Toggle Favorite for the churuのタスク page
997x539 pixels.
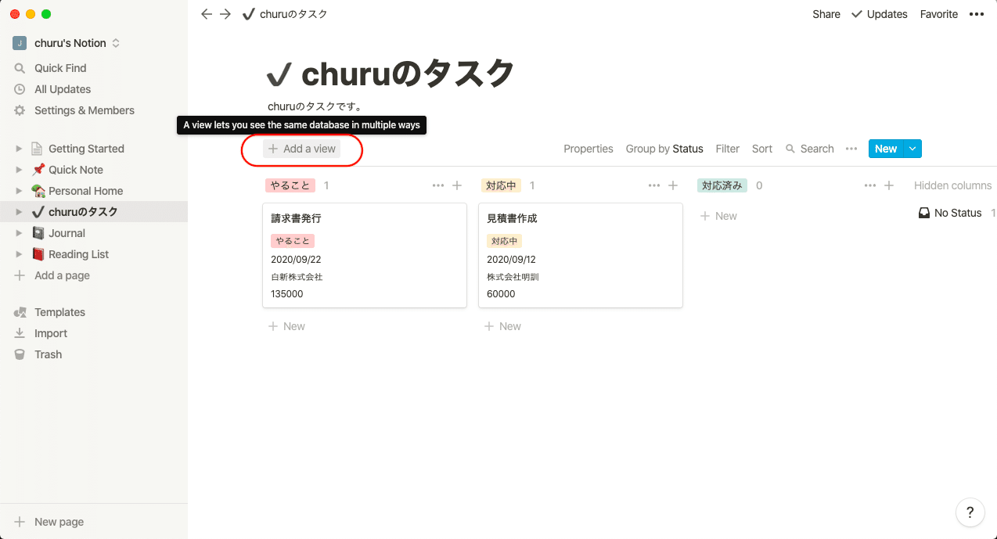(x=938, y=13)
